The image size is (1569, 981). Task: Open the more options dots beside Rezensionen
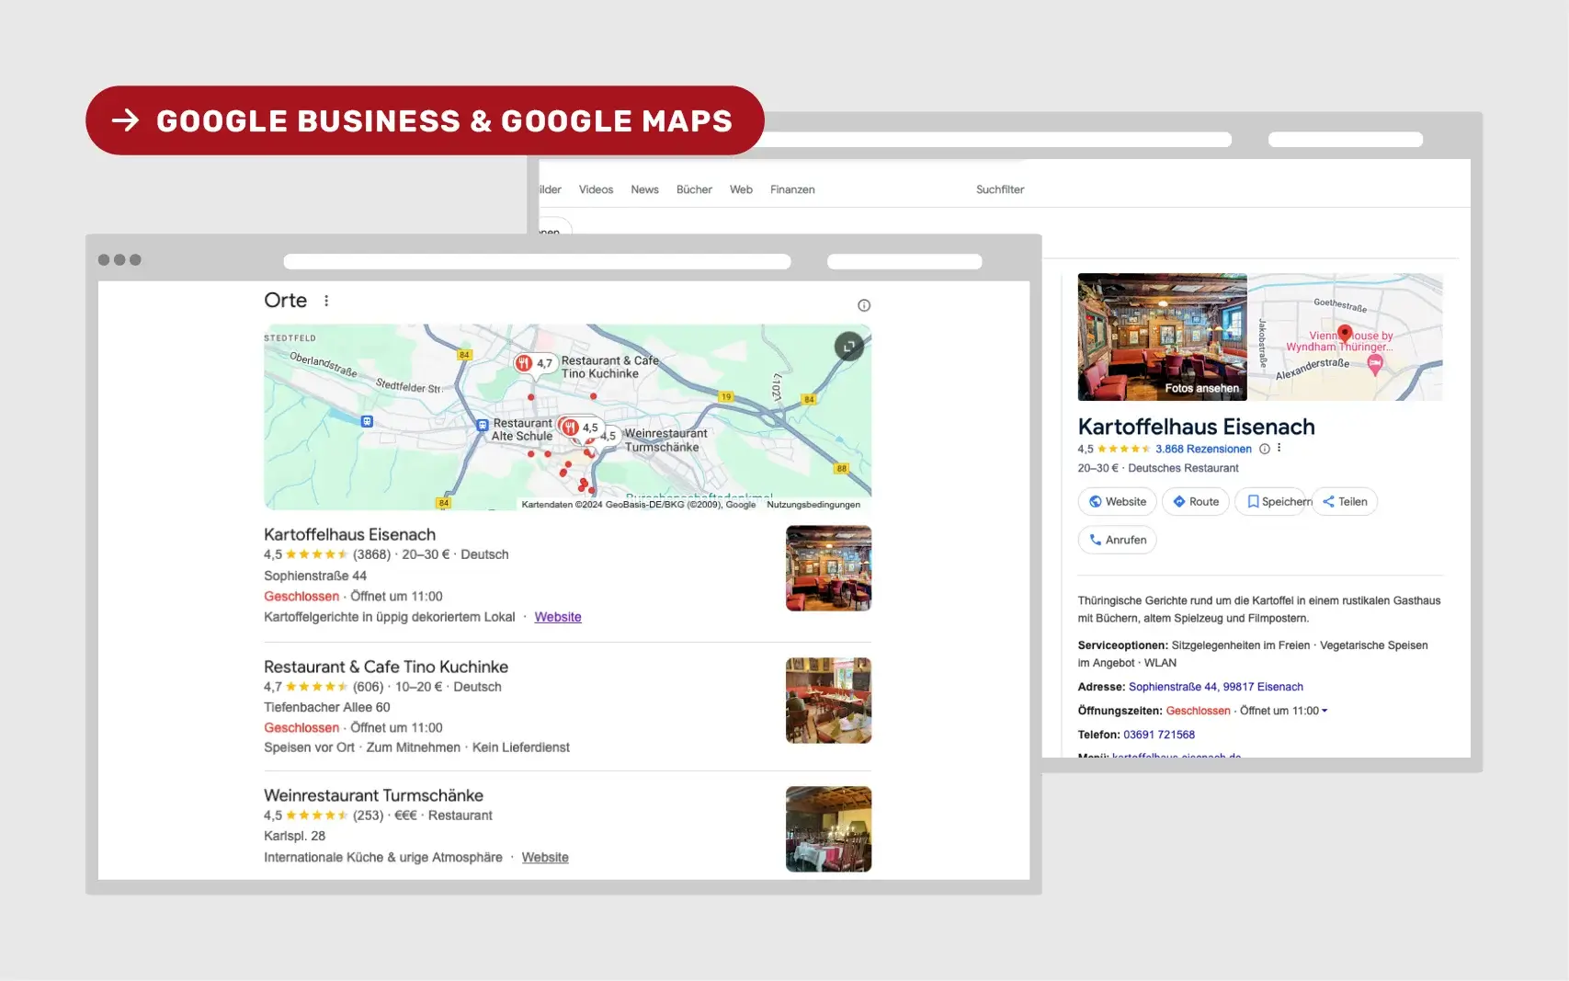tap(1279, 449)
